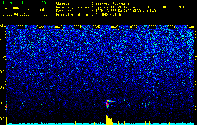Click the 0.9 kHz axis tick label
This screenshot has height=125, width=197.
[3, 72]
